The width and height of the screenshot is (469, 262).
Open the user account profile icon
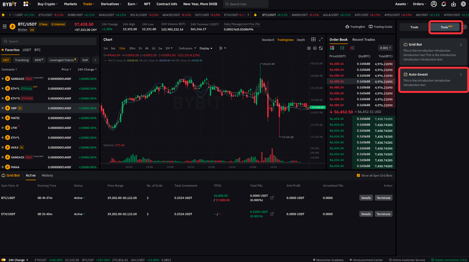[433, 4]
